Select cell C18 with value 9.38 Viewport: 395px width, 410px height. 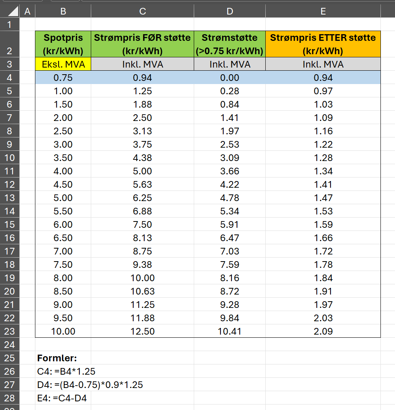point(142,264)
